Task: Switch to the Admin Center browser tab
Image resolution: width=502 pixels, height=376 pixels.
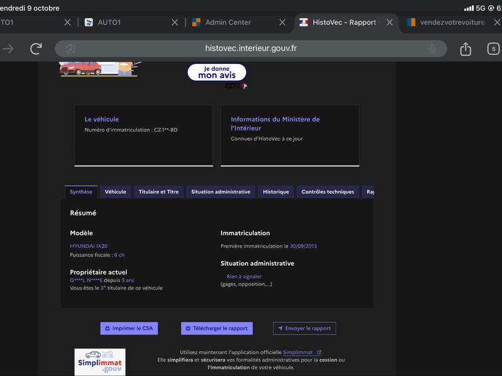Action: click(228, 23)
